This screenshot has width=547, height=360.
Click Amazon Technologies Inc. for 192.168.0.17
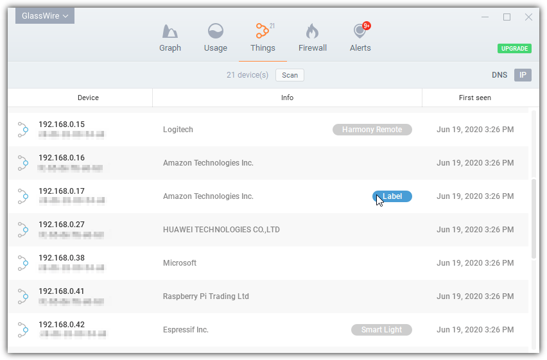tap(208, 196)
